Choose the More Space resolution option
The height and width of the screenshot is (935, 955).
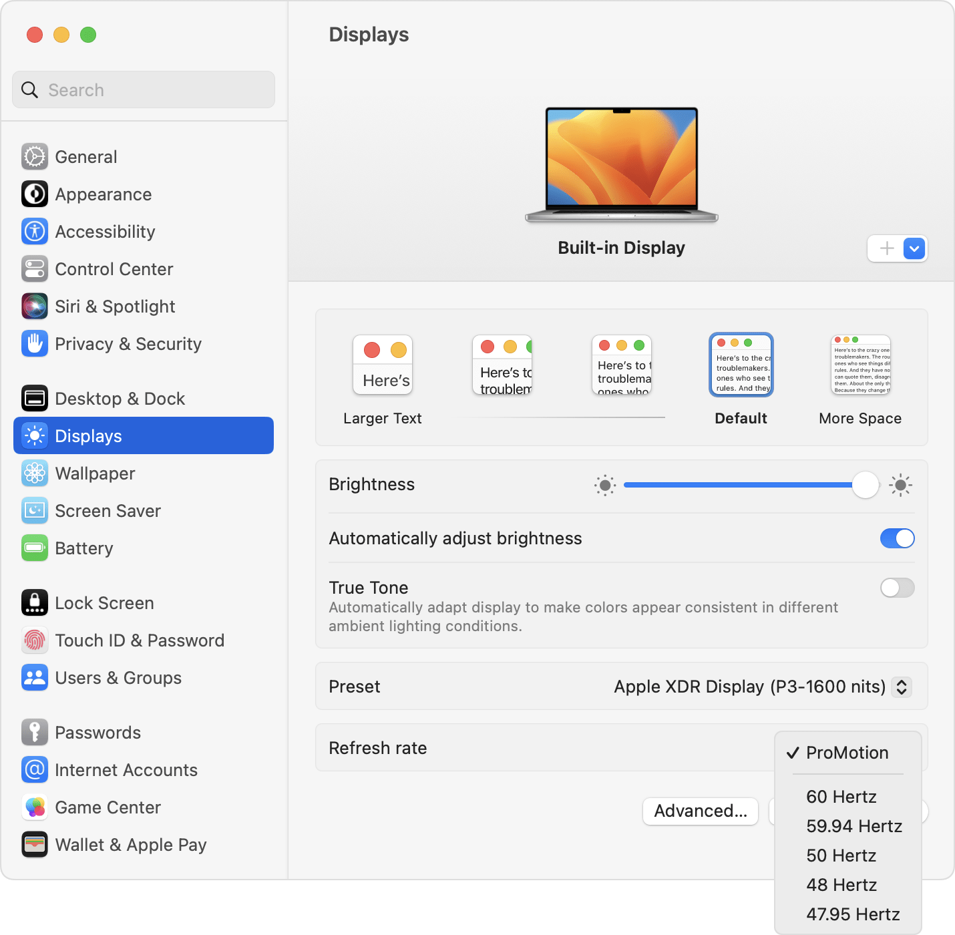click(860, 381)
